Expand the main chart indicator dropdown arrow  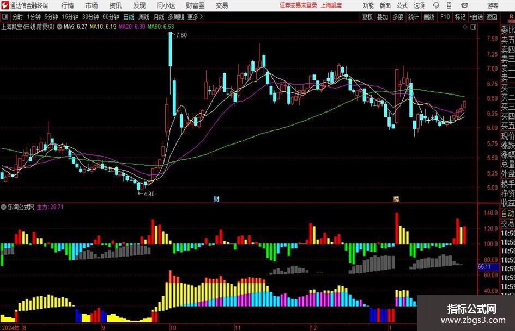(59, 27)
